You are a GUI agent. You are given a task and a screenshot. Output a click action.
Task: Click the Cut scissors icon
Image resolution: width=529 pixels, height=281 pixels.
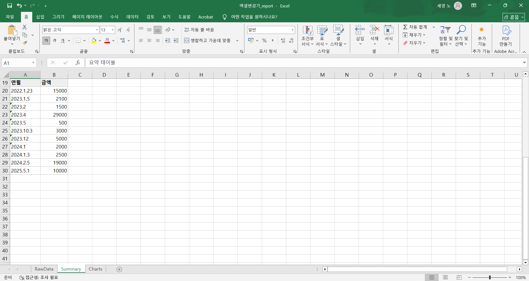[x=25, y=27]
